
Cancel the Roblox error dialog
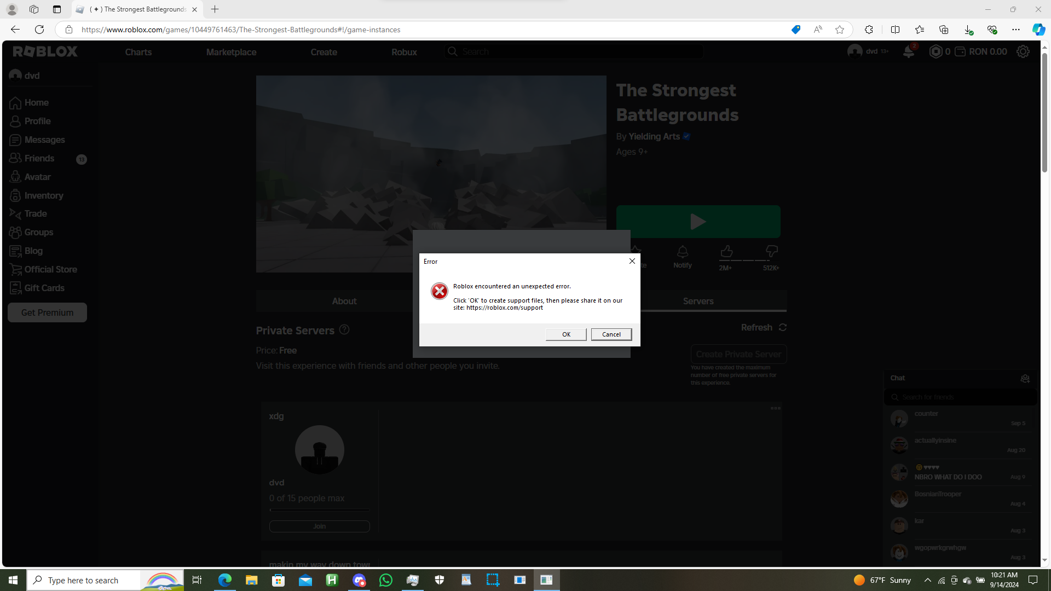(x=611, y=334)
